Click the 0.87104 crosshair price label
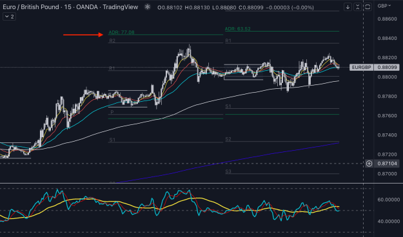 [387, 164]
